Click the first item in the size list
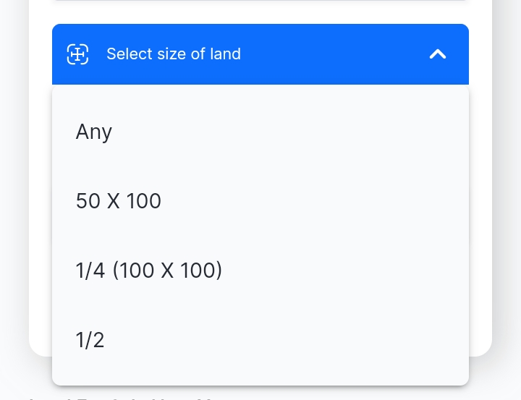 pos(260,132)
